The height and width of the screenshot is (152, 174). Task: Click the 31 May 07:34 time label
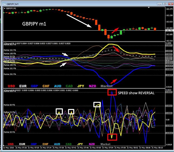pyautogui.click(x=46, y=148)
